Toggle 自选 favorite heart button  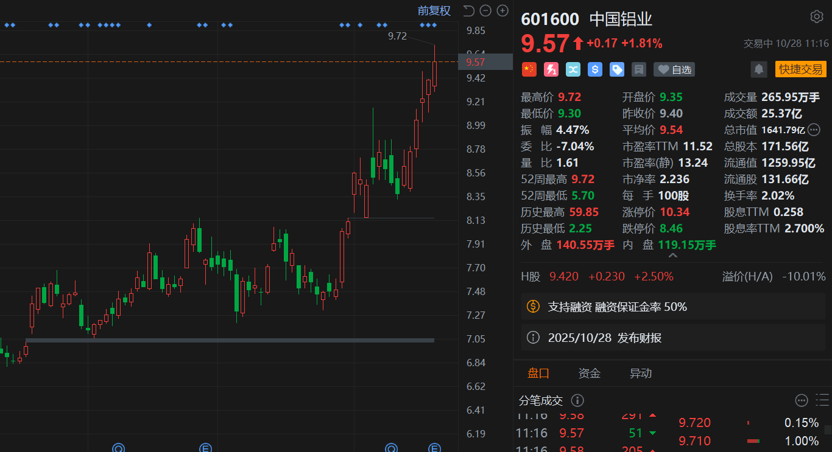(x=674, y=69)
